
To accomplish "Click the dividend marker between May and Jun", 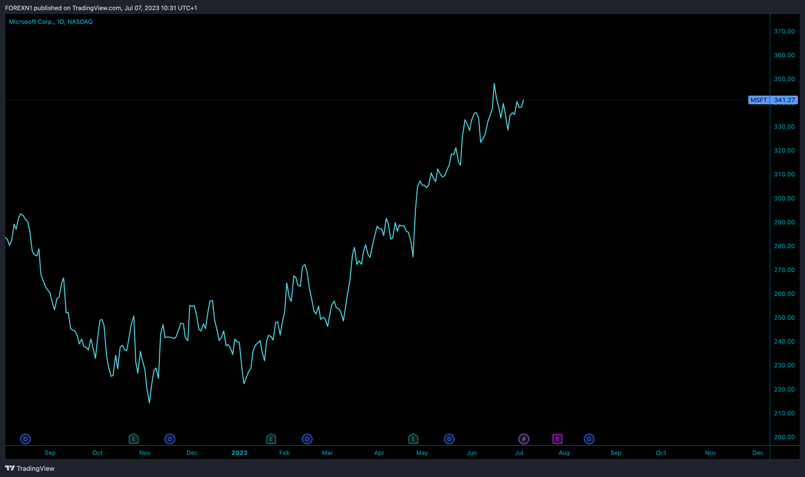I will pos(449,439).
